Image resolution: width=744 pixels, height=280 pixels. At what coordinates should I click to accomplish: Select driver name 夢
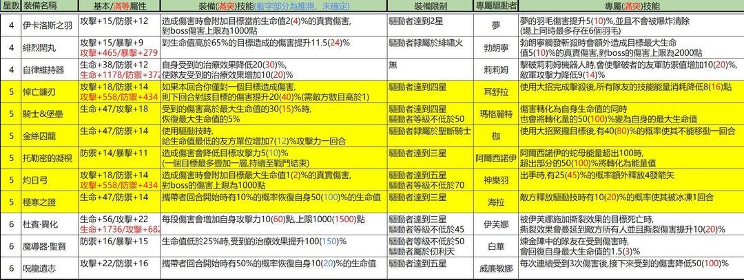pos(496,25)
